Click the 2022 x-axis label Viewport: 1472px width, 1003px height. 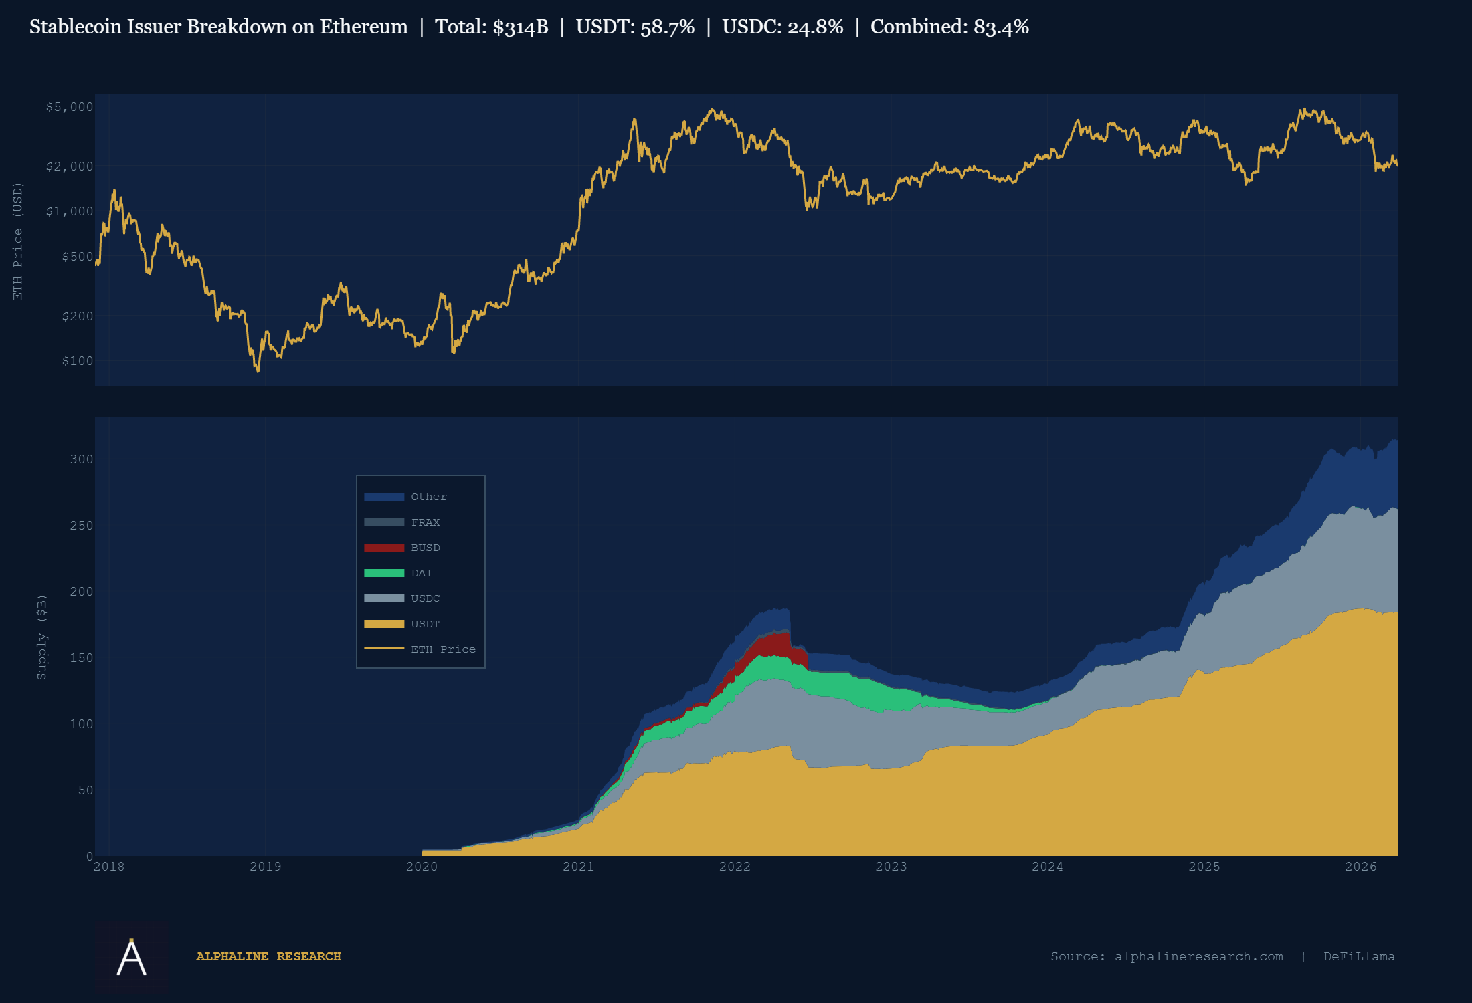pyautogui.click(x=735, y=867)
